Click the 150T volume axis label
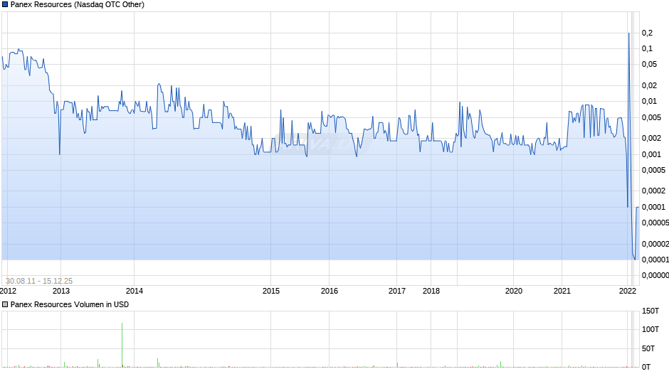Screen dimensions: 669x374 (x=650, y=311)
